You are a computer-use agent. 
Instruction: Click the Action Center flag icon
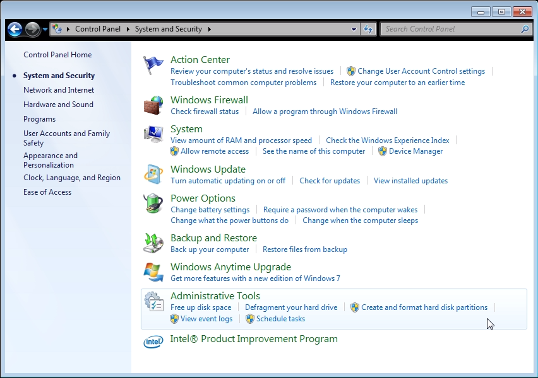point(153,65)
